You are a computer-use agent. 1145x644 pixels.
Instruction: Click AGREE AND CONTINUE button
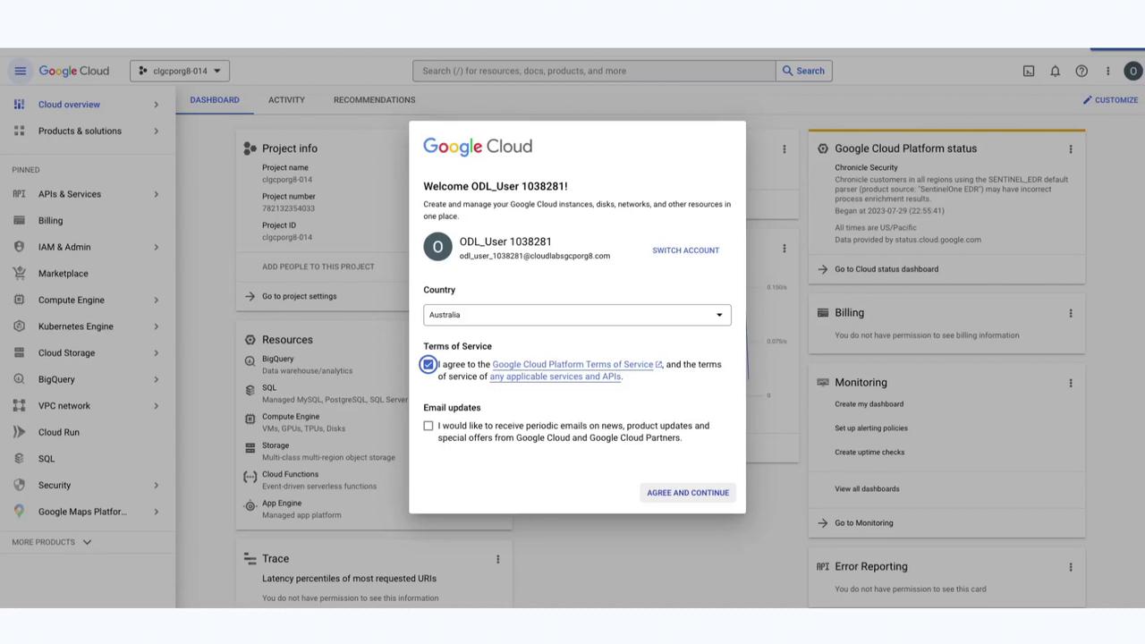coord(688,493)
